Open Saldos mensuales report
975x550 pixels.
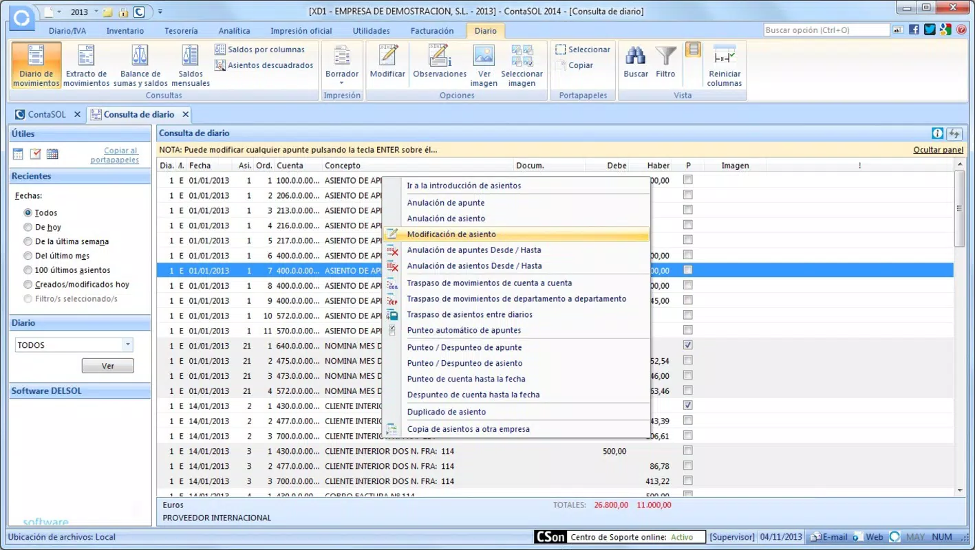point(191,65)
